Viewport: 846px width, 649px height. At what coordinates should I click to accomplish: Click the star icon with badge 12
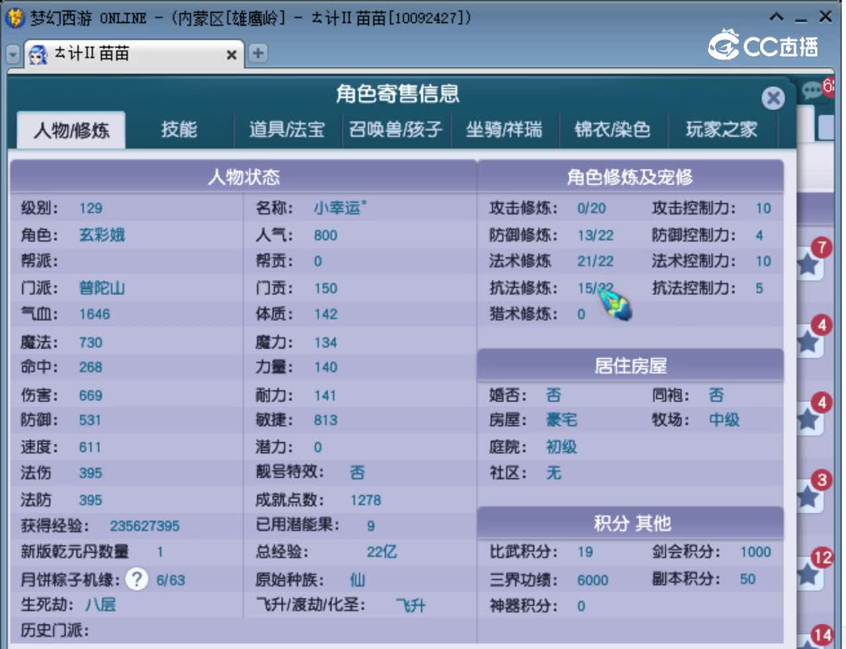click(x=808, y=573)
